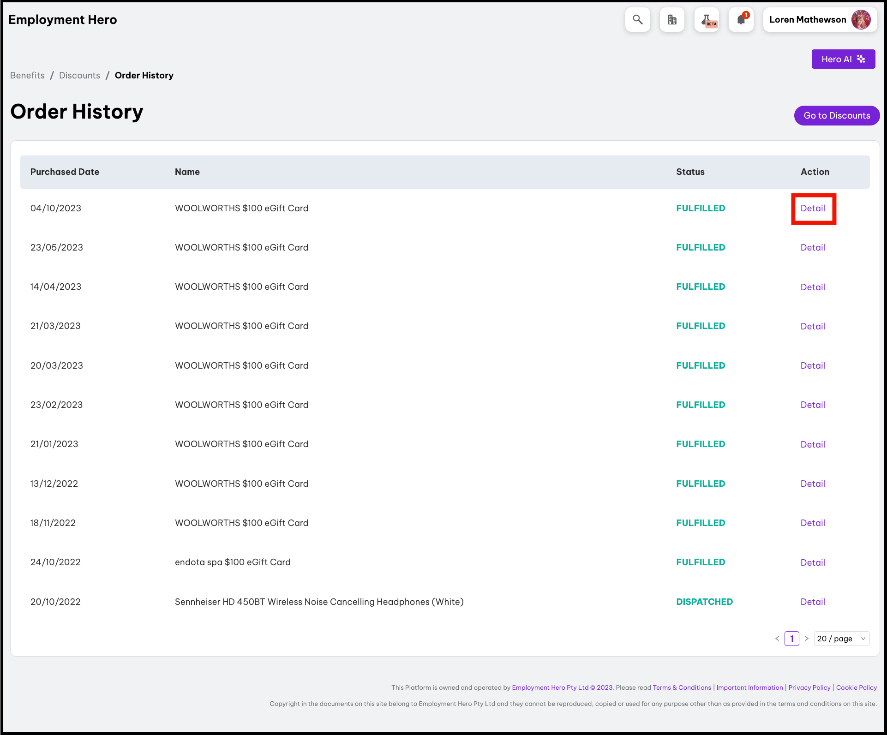
Task: Open the beta lab flask icon
Action: (x=707, y=20)
